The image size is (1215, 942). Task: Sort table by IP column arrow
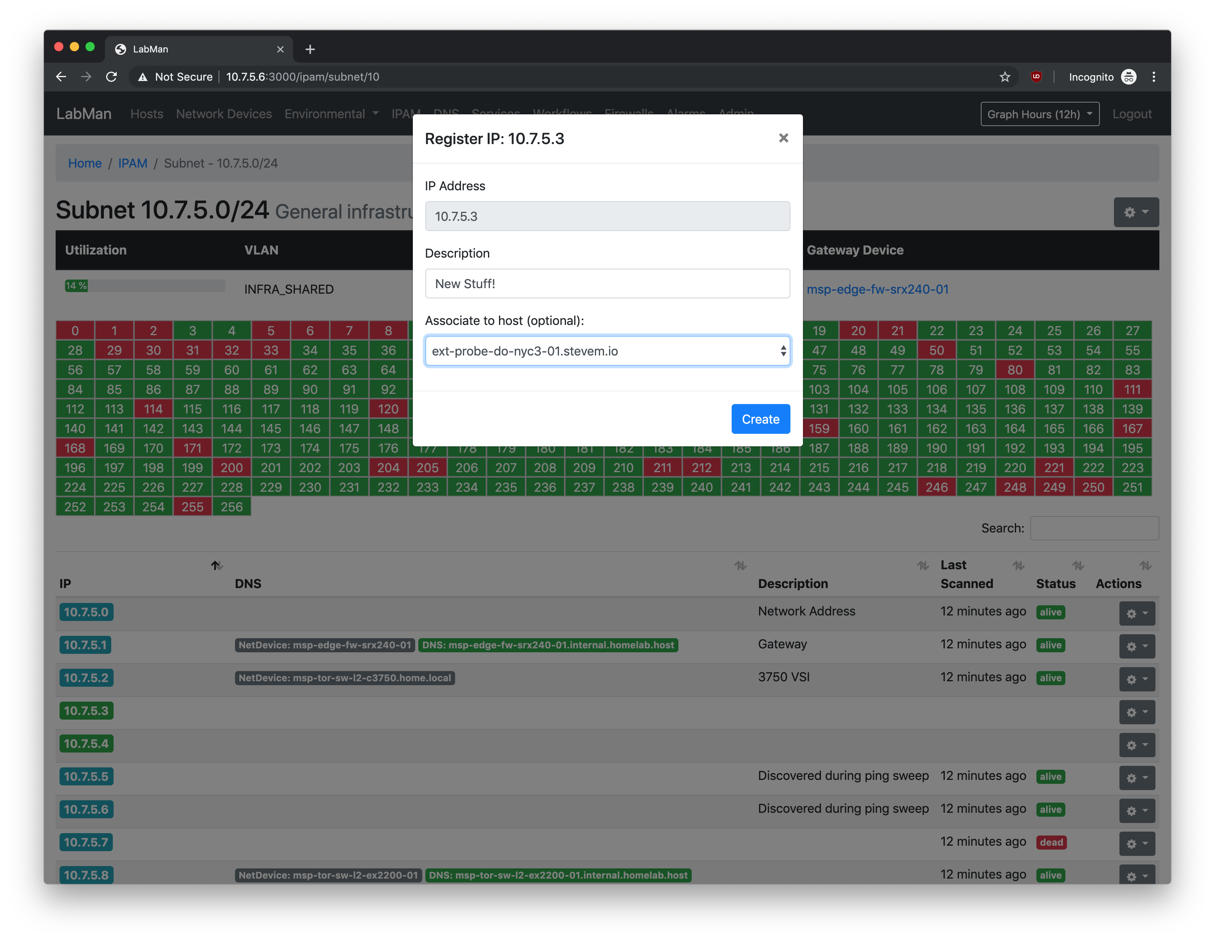[217, 565]
